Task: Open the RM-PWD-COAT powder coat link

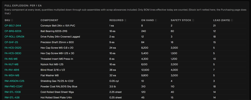Action: click(x=14, y=87)
